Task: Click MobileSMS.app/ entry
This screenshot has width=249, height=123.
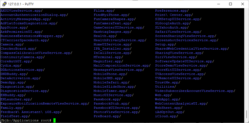Action: (x=108, y=78)
